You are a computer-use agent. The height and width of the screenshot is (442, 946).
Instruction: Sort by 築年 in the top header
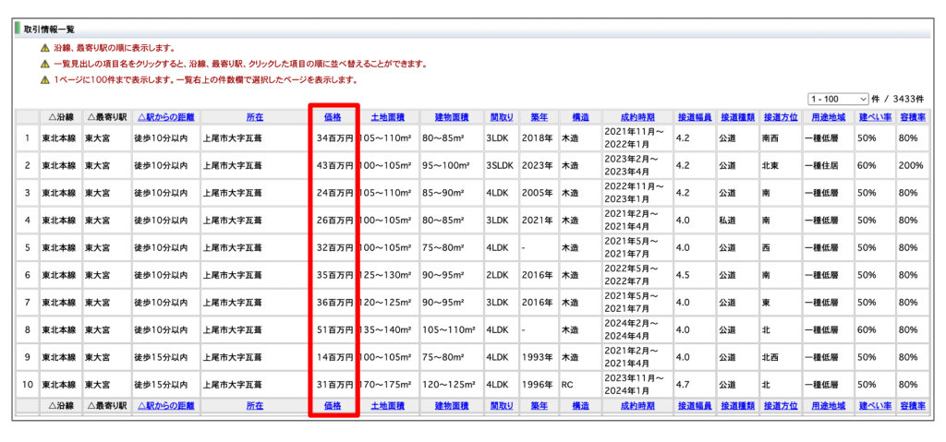click(x=539, y=117)
